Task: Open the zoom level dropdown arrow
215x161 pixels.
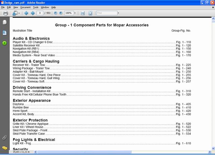Action: pyautogui.click(x=75, y=13)
